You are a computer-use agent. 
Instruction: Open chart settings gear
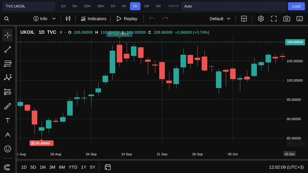click(x=261, y=19)
